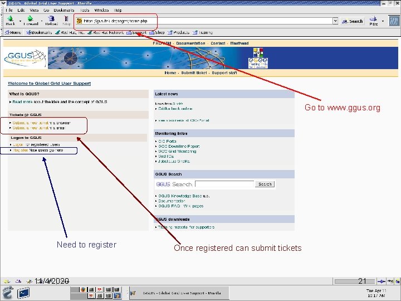Screen dimensions: 401x301
Task: Open the View menu
Action: (x=34, y=10)
